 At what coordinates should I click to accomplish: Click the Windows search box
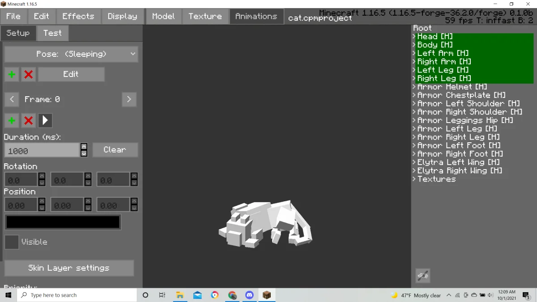point(77,295)
